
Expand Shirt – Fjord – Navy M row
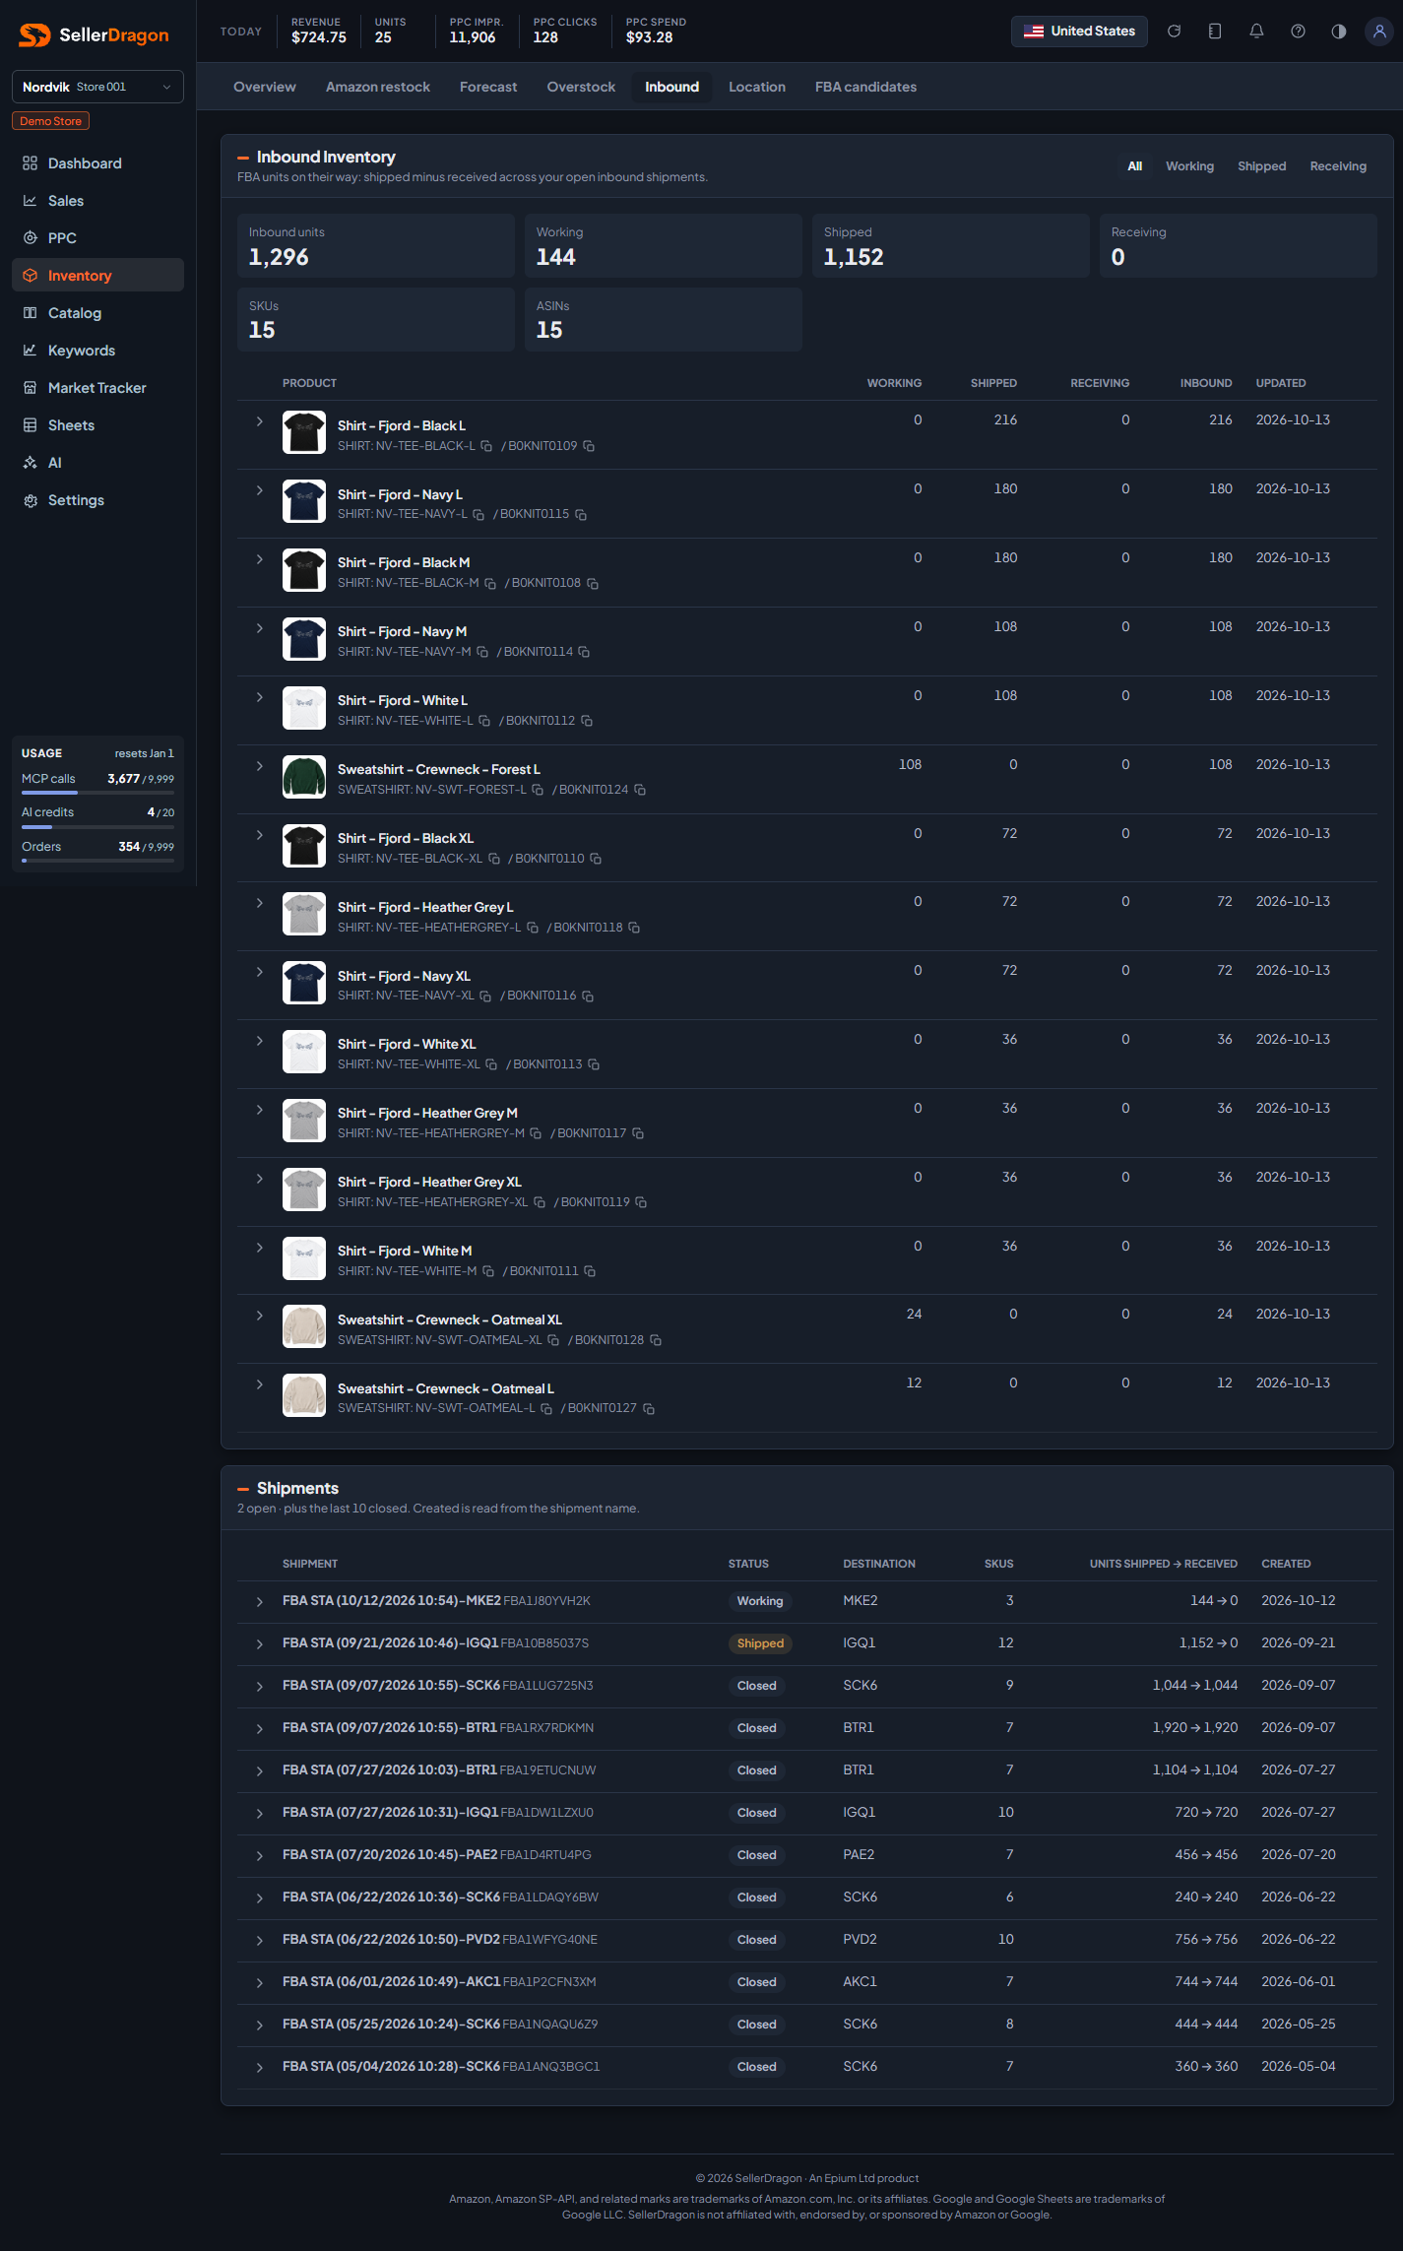[x=260, y=628]
